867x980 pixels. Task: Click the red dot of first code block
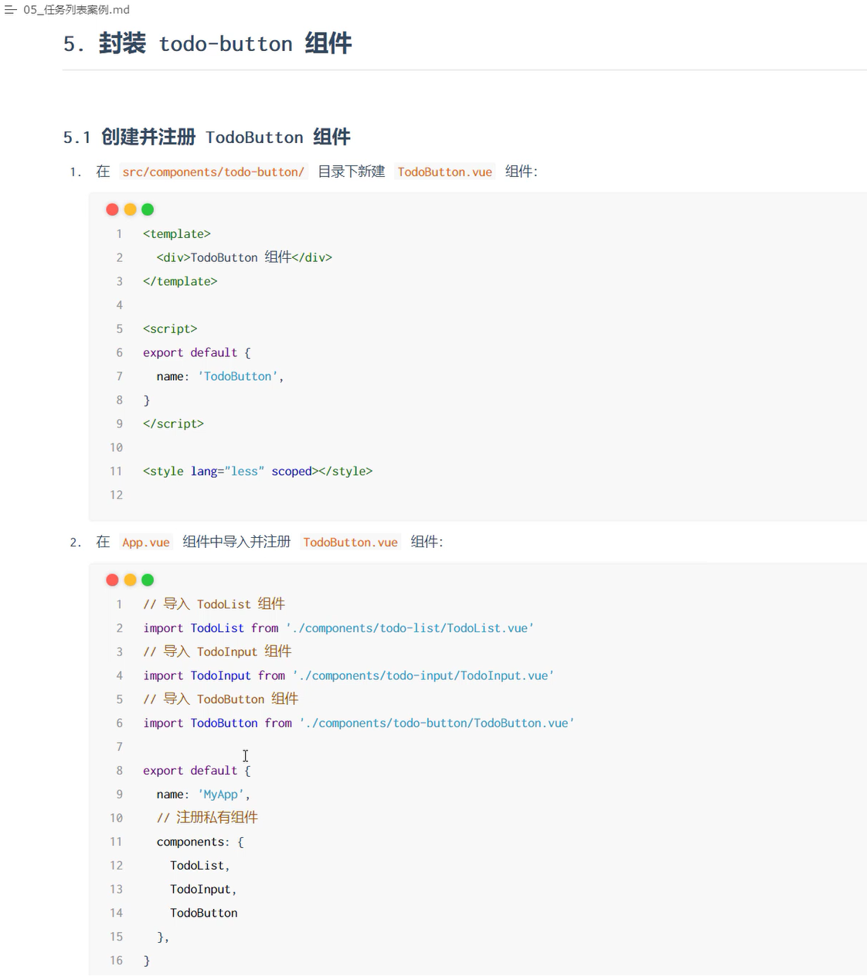(112, 209)
